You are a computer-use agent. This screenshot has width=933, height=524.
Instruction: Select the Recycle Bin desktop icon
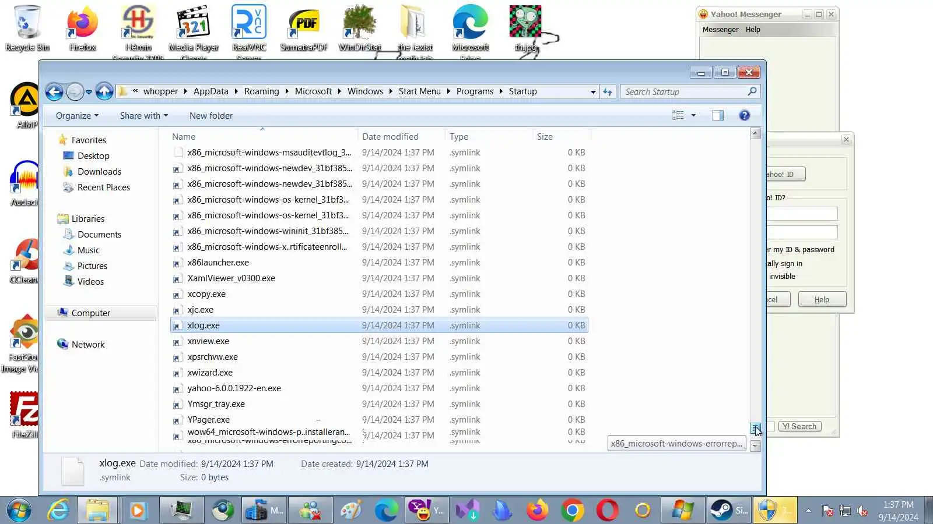[x=27, y=28]
